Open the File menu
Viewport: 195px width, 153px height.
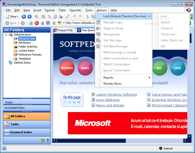(x=8, y=10)
